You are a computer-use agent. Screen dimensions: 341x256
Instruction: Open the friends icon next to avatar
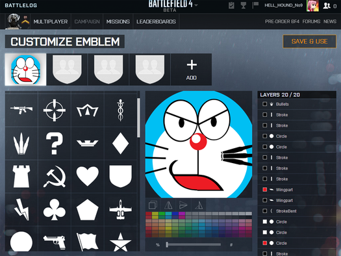click(327, 6)
